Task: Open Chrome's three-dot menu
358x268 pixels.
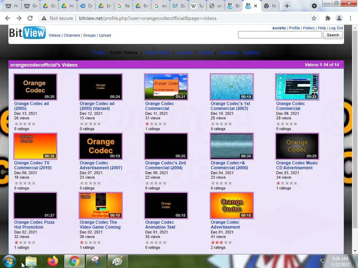Action: pos(350,18)
